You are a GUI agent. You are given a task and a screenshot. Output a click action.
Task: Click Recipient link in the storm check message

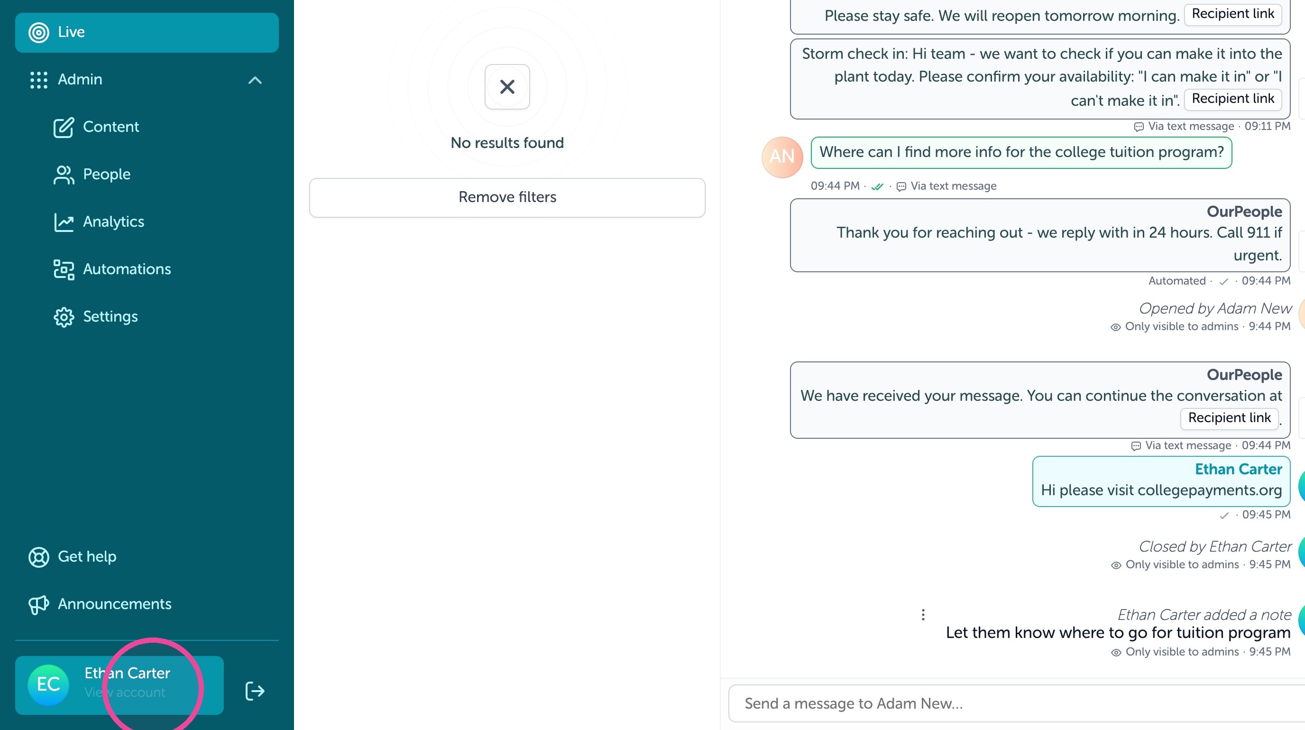click(1232, 99)
